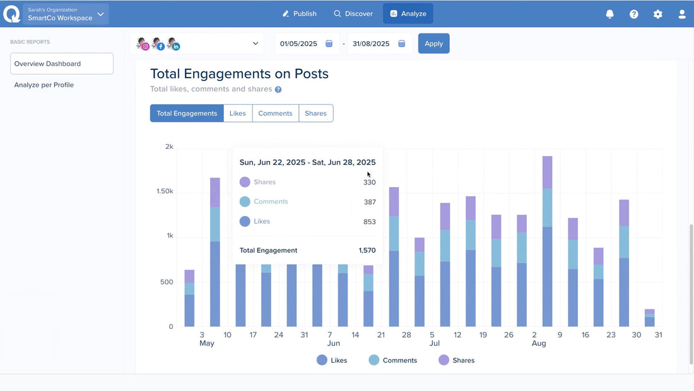Screen dimensions: 694x391
Task: Click the tallest bar near 2 Aug
Action: (x=547, y=241)
